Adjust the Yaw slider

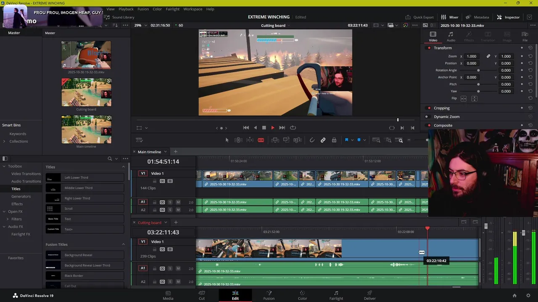[478, 91]
